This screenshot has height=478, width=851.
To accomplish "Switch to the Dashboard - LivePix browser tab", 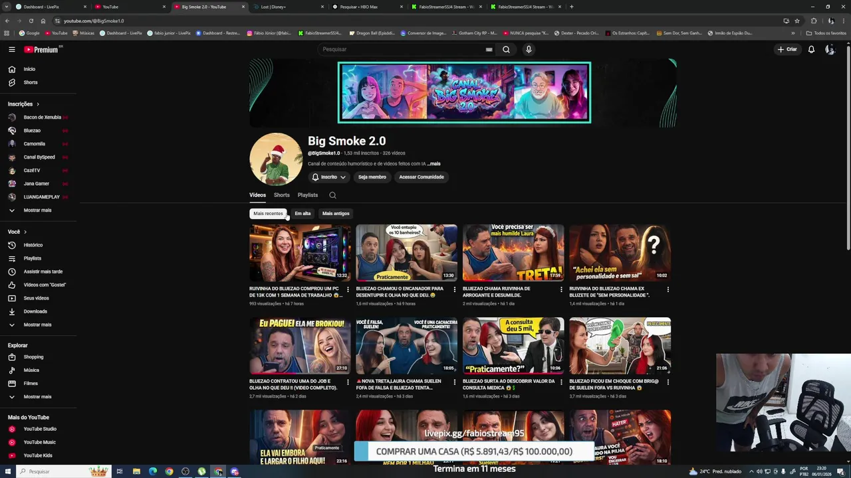I will [50, 7].
